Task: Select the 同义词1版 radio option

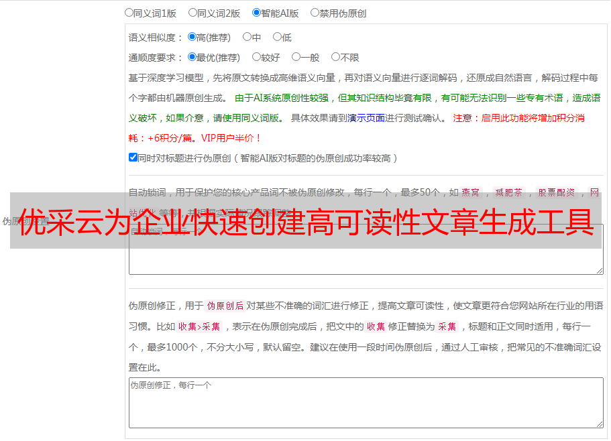Action: click(x=129, y=13)
